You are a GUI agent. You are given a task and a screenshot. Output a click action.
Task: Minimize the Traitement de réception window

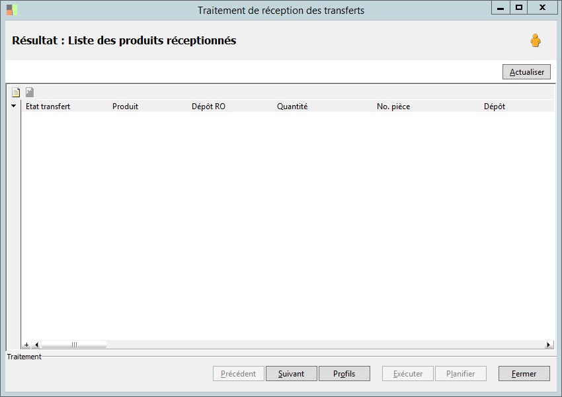[x=501, y=8]
